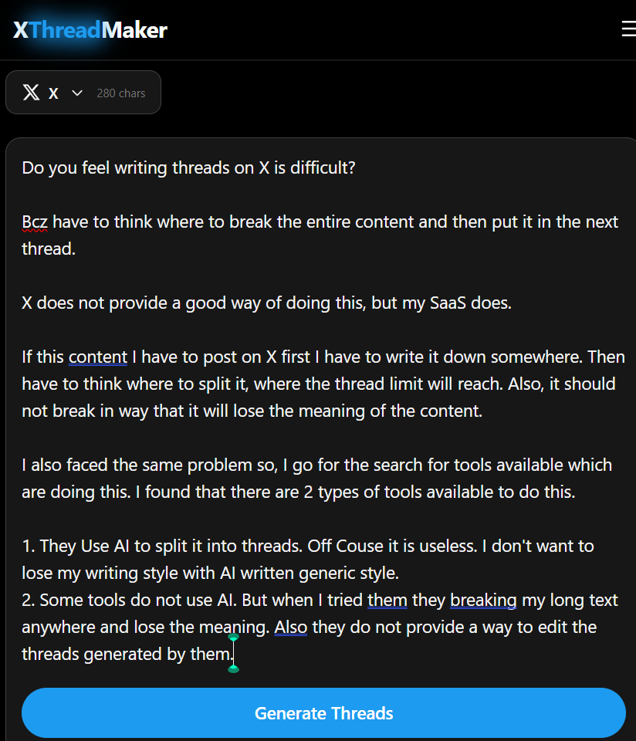
Task: Click the X platform logo icon
Action: click(x=31, y=93)
